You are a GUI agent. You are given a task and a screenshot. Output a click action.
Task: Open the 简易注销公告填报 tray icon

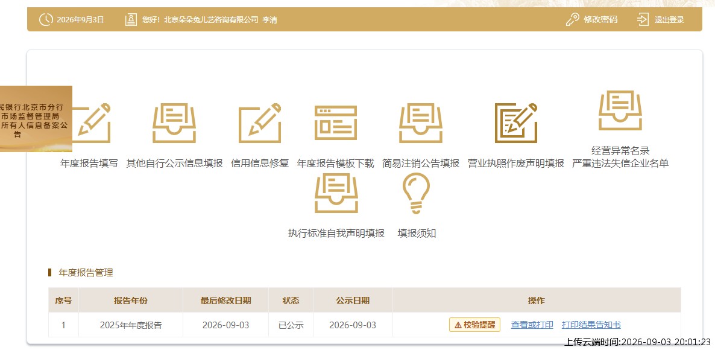click(x=420, y=123)
